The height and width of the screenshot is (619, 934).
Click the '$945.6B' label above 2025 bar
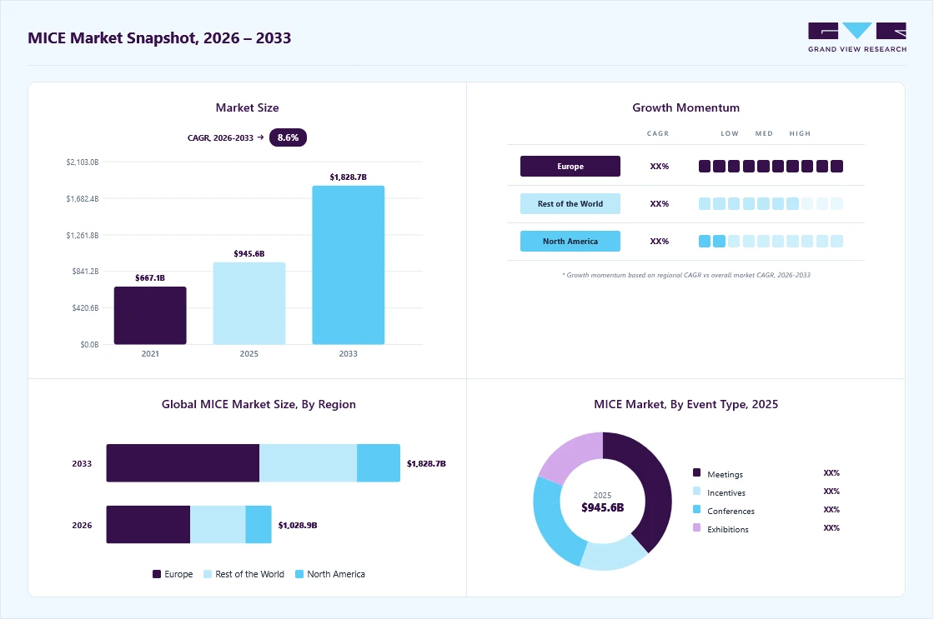pos(249,254)
